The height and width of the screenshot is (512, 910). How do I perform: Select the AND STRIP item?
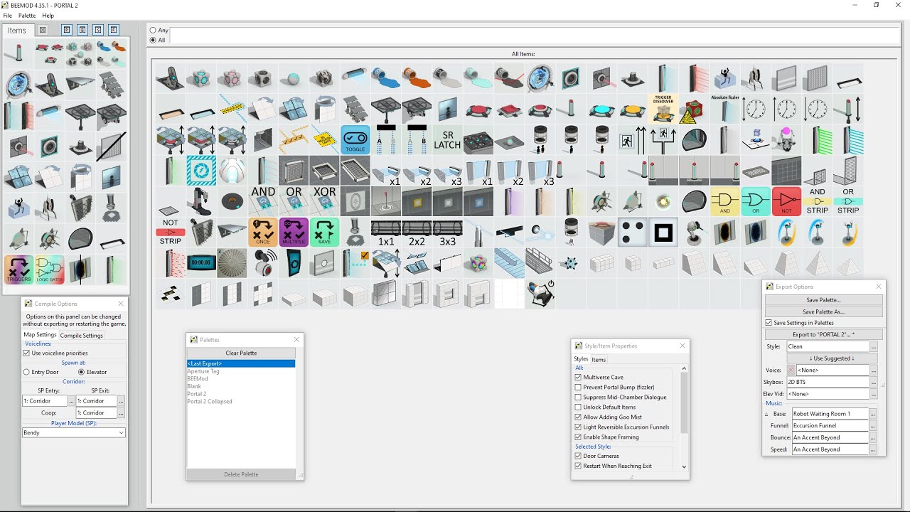818,201
